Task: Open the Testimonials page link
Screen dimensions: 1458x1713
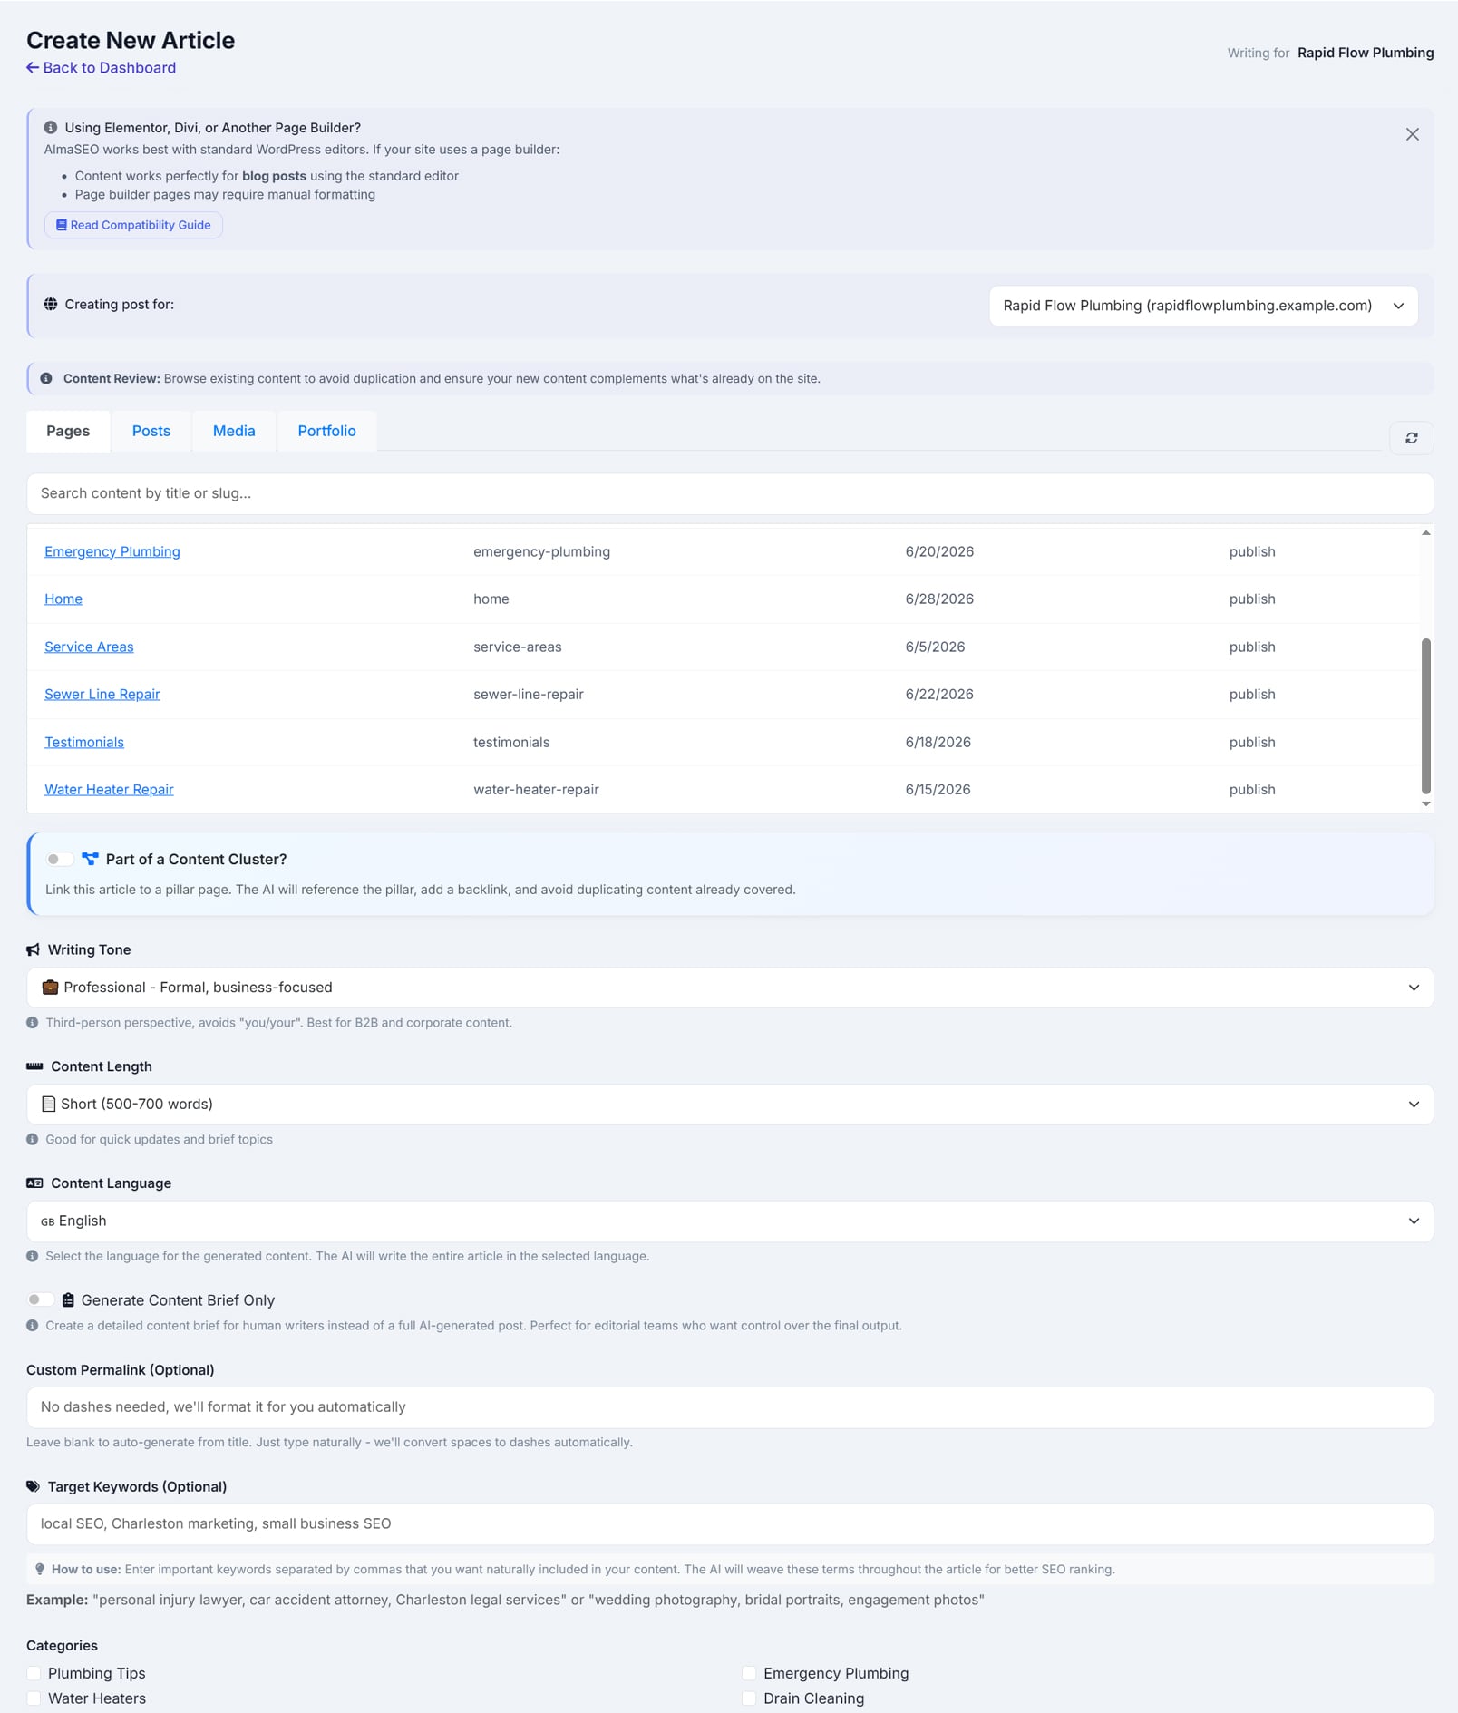Action: coord(84,742)
